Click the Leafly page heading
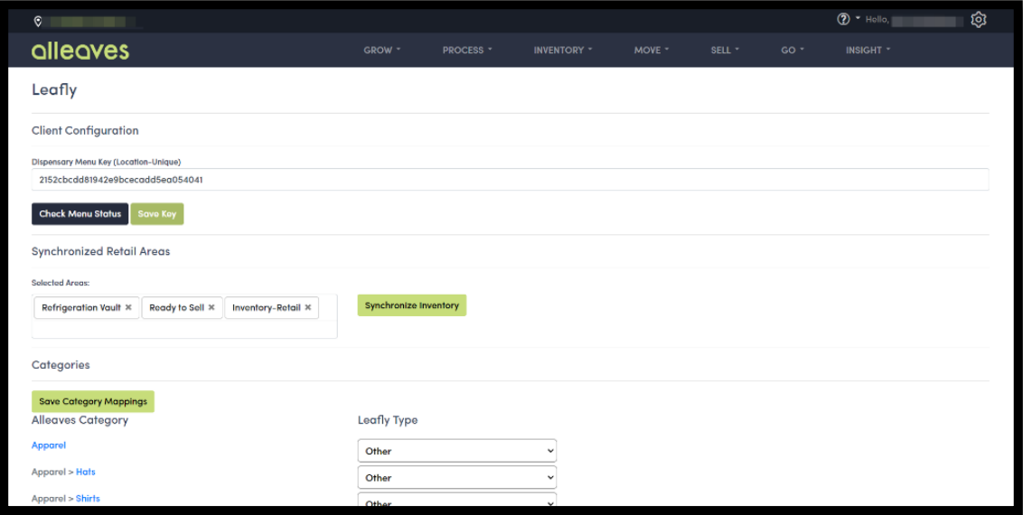Image resolution: width=1023 pixels, height=515 pixels. (x=54, y=90)
